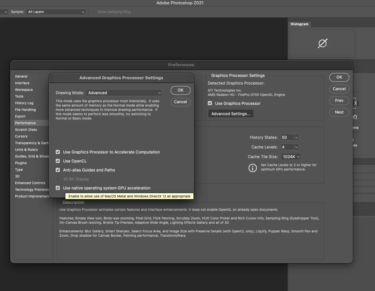Select the Product Improvement category
The image size is (375, 291).
click(32, 196)
